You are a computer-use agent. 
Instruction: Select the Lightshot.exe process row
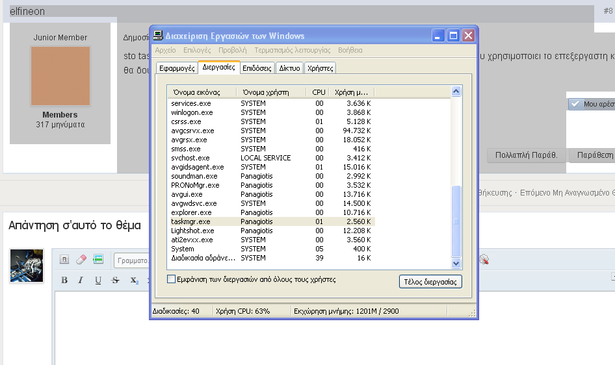(271, 231)
